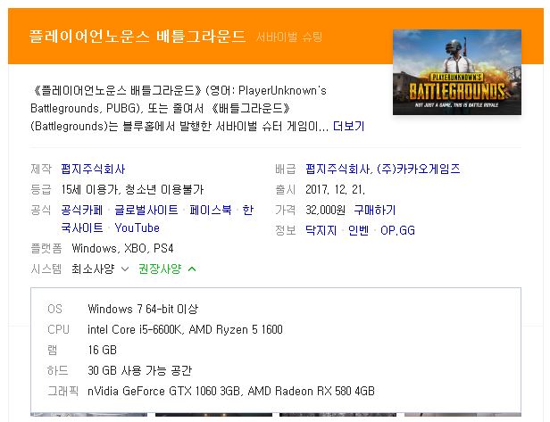Click the 램 value 16 GB

[102, 350]
